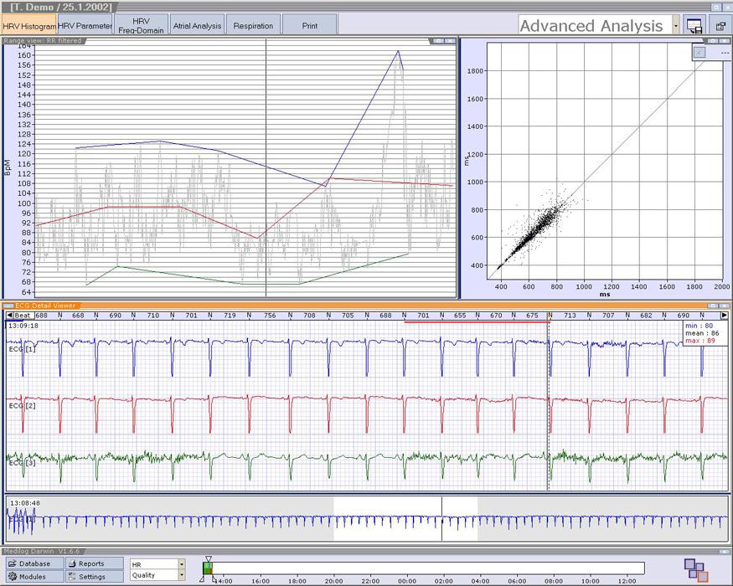Click the back arrow in the scatter plot panel

(x=699, y=53)
